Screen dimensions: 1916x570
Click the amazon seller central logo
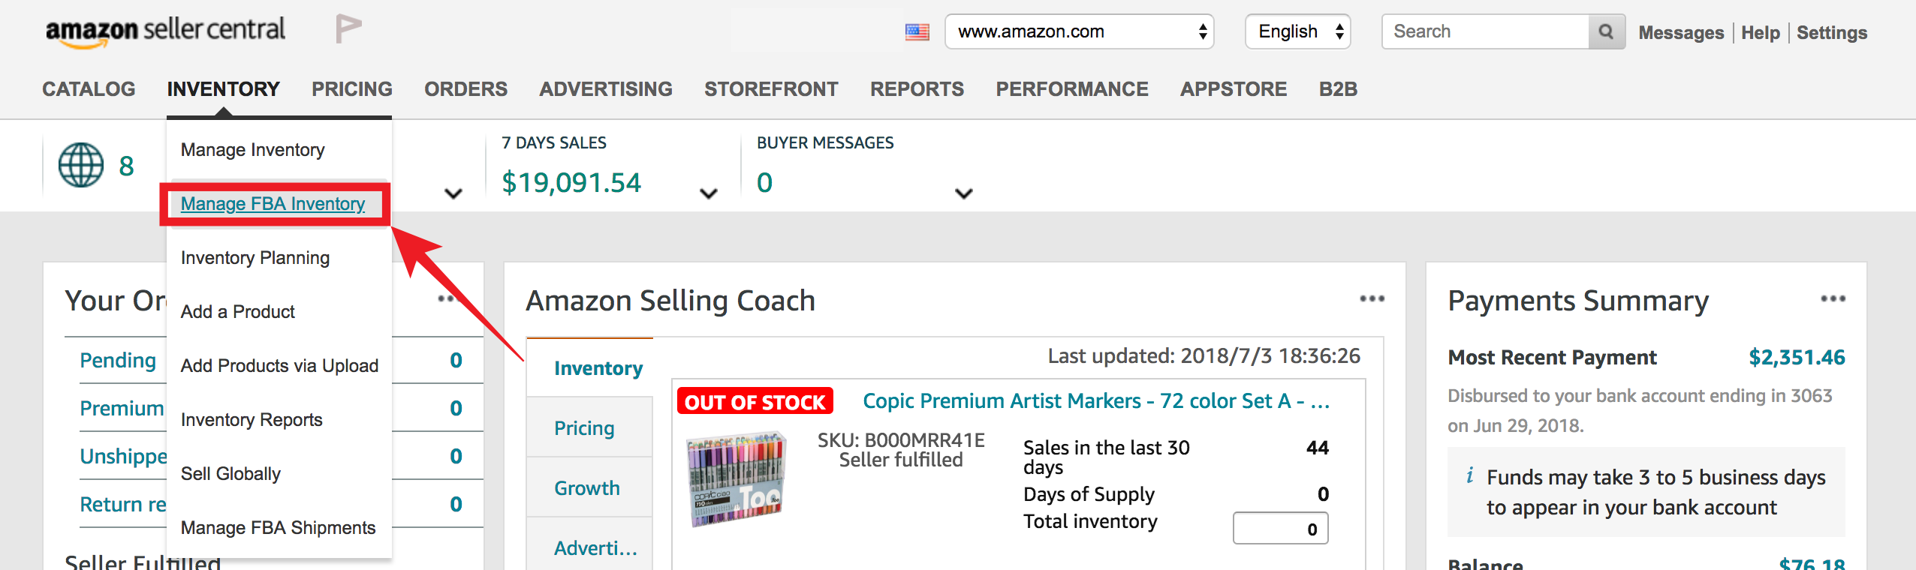[165, 31]
